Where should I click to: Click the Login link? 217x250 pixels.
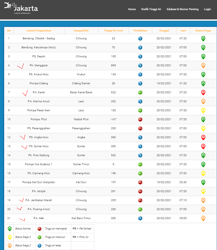click(207, 9)
